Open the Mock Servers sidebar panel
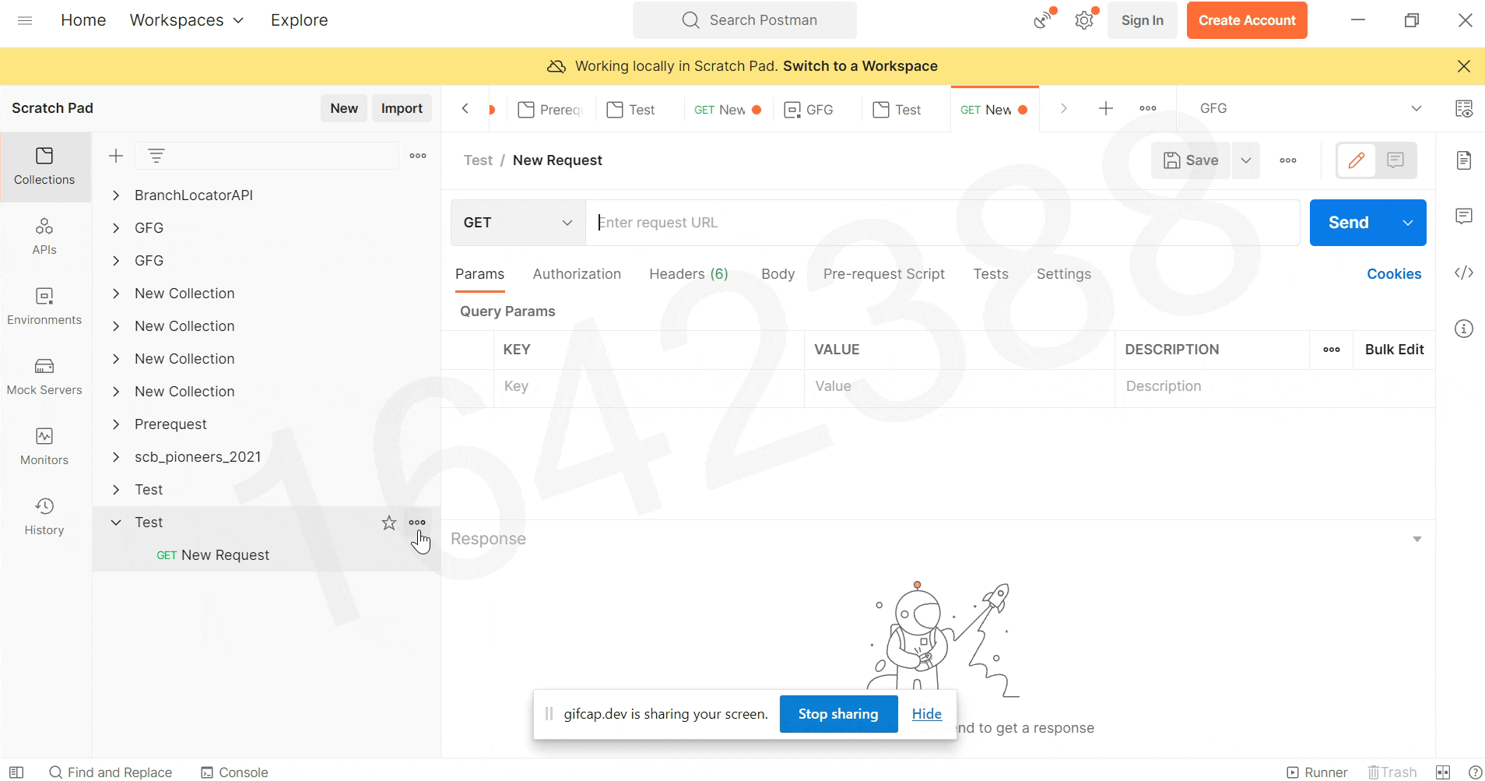 click(x=44, y=377)
